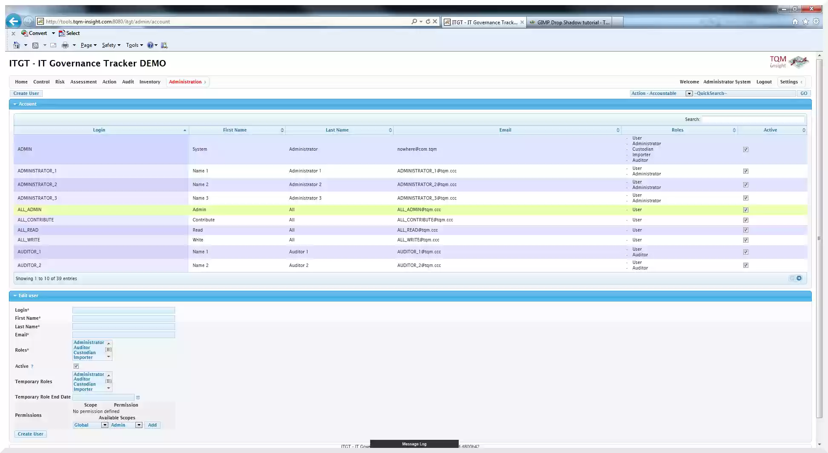Open the RSS feeds icon
The height and width of the screenshot is (453, 828).
point(35,45)
